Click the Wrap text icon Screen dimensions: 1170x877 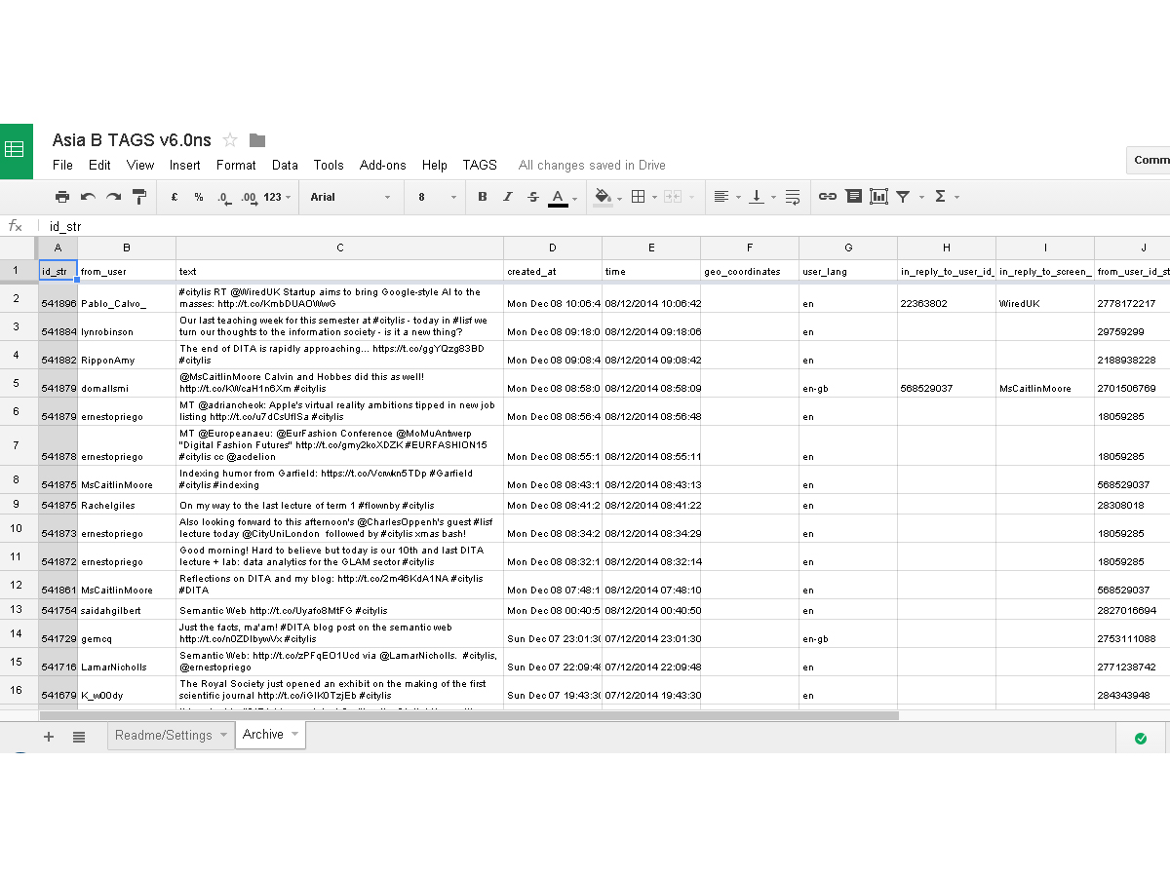(792, 197)
